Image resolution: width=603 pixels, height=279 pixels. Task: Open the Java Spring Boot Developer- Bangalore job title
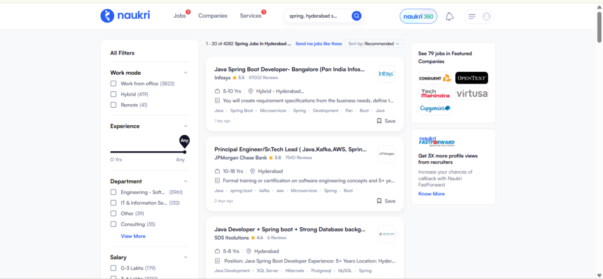coord(289,69)
